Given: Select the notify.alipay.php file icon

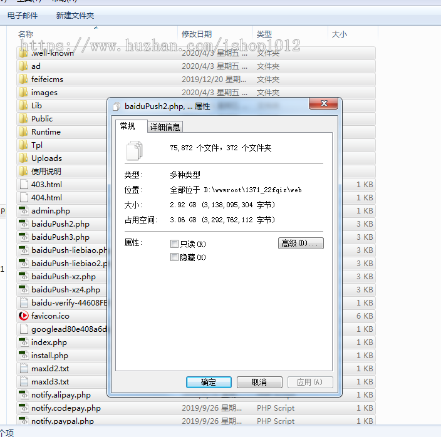Looking at the screenshot, I should [x=24, y=395].
